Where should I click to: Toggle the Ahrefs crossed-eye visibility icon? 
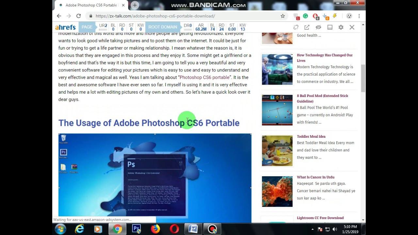[318, 27]
